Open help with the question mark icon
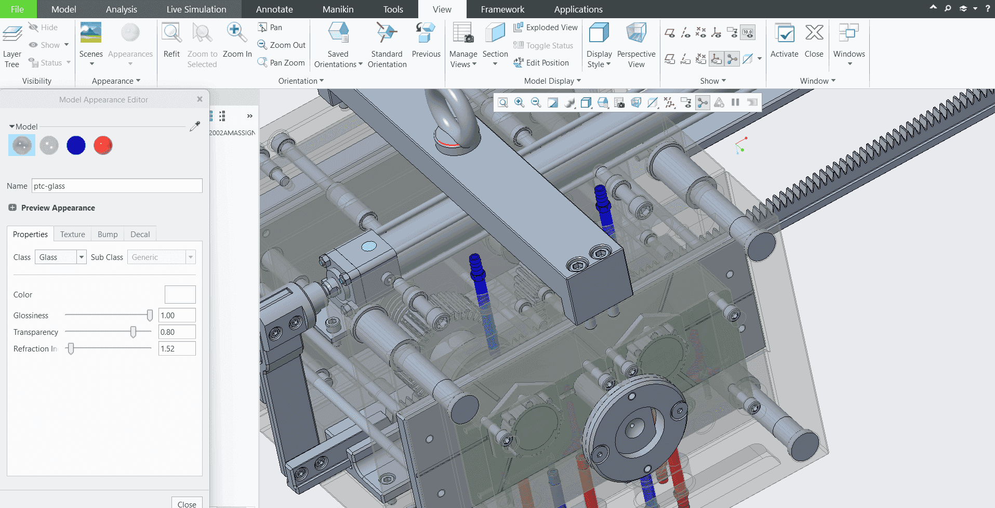The width and height of the screenshot is (995, 508). point(988,8)
